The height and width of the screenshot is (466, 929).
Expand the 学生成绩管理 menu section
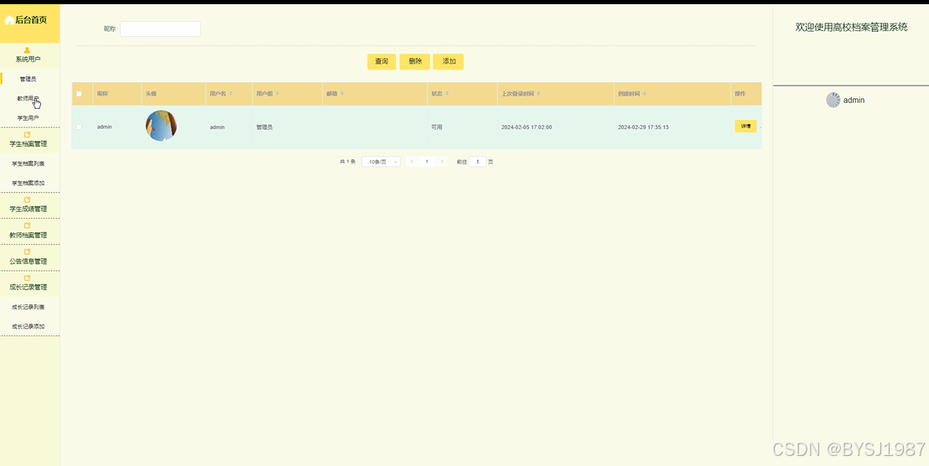click(x=29, y=205)
